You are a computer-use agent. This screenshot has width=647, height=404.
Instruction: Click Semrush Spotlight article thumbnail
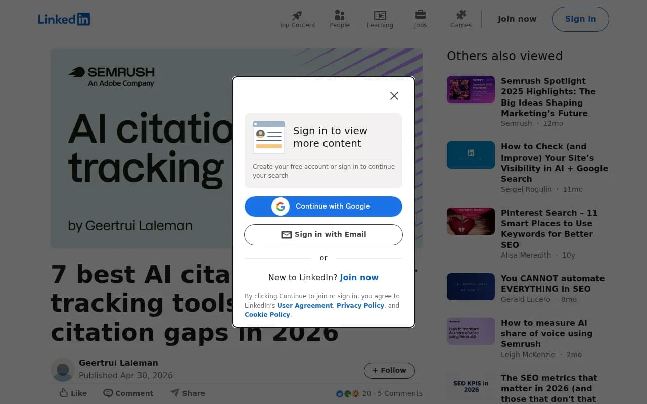tap(471, 89)
